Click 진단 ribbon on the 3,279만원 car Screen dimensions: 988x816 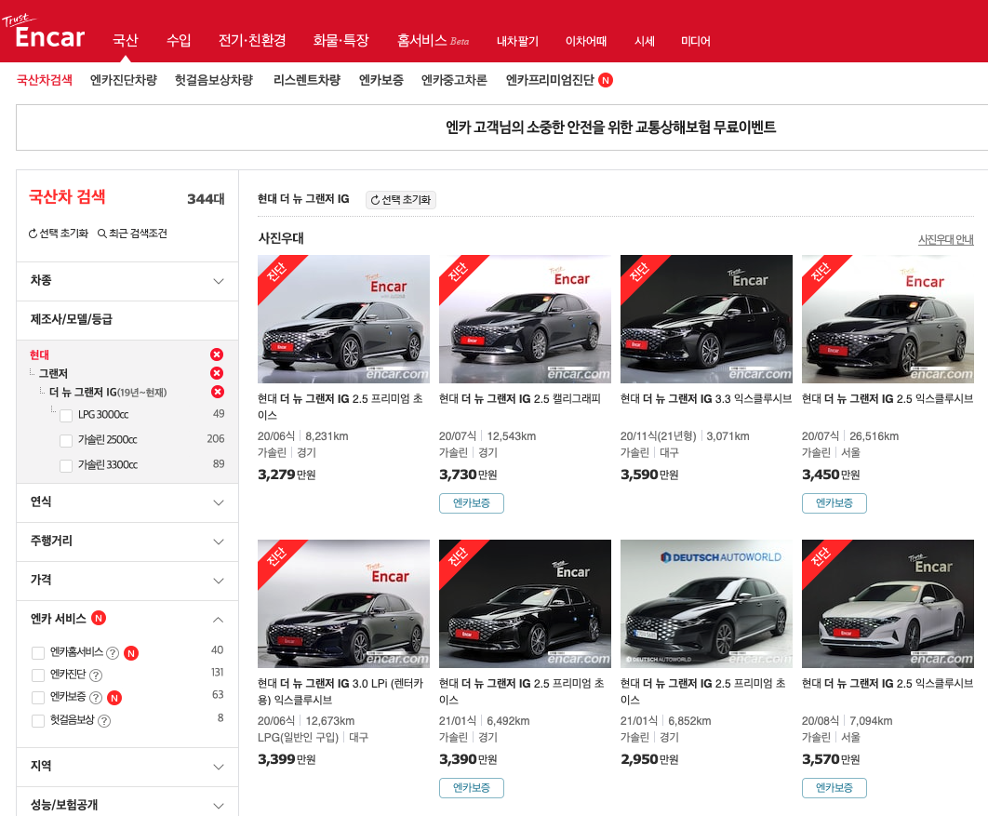277,273
